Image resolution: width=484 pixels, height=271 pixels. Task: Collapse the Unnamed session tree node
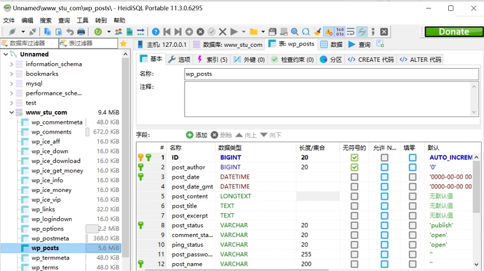(5, 54)
